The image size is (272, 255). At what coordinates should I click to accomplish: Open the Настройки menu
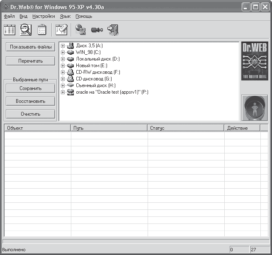44,16
